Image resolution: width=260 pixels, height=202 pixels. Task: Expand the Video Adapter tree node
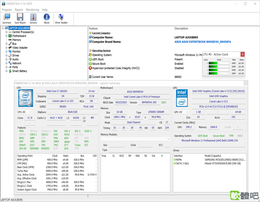(x=6, y=48)
